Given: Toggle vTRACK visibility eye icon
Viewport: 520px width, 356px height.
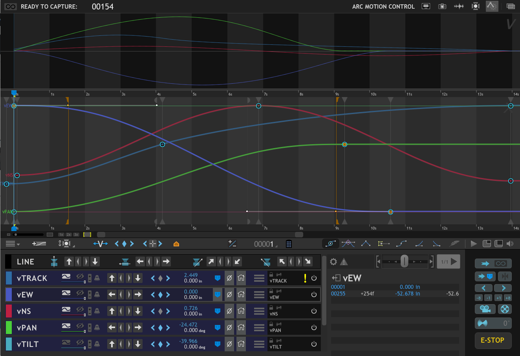Looking at the screenshot, I should click(x=80, y=276).
